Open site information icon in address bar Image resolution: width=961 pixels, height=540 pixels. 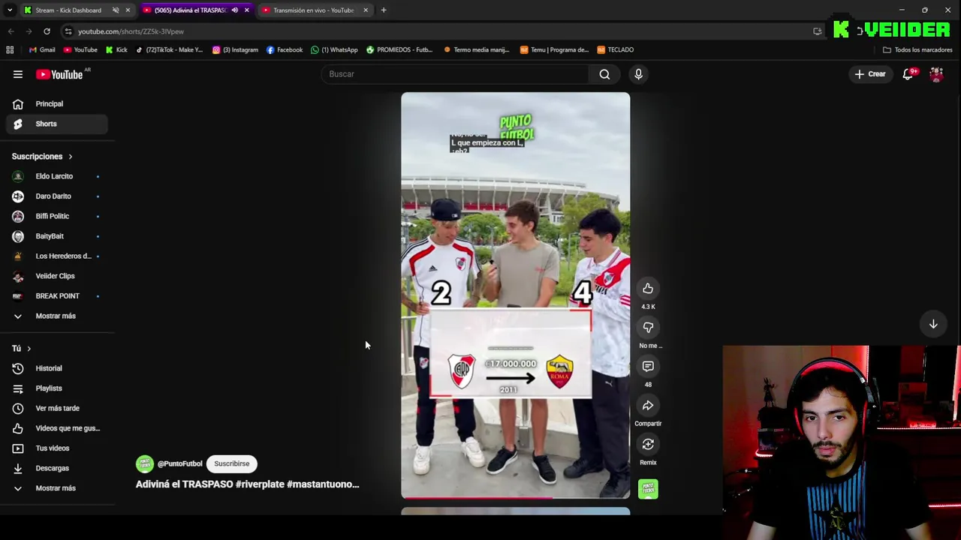[68, 31]
